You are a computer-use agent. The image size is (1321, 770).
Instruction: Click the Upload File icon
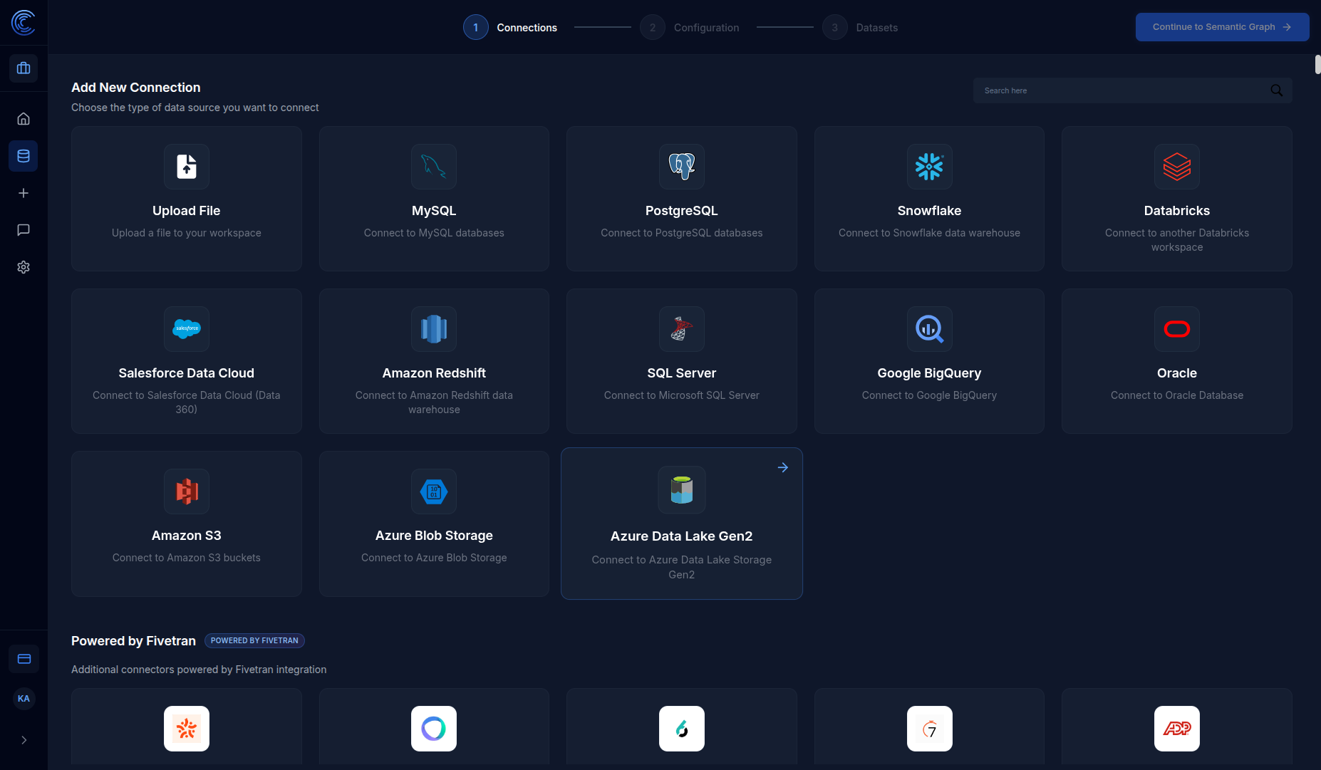tap(187, 167)
